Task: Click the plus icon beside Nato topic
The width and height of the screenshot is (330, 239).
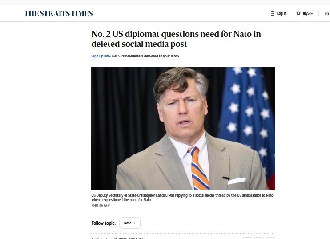Action: pyautogui.click(x=135, y=223)
